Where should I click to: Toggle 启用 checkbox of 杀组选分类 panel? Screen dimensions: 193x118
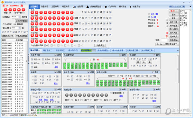56,55
